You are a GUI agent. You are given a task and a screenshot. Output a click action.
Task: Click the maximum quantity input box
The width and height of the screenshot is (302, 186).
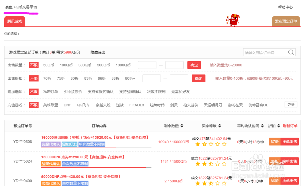[x=174, y=65]
